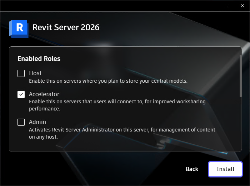
Task: Click the 'Accelerator' role label
Action: click(x=44, y=94)
